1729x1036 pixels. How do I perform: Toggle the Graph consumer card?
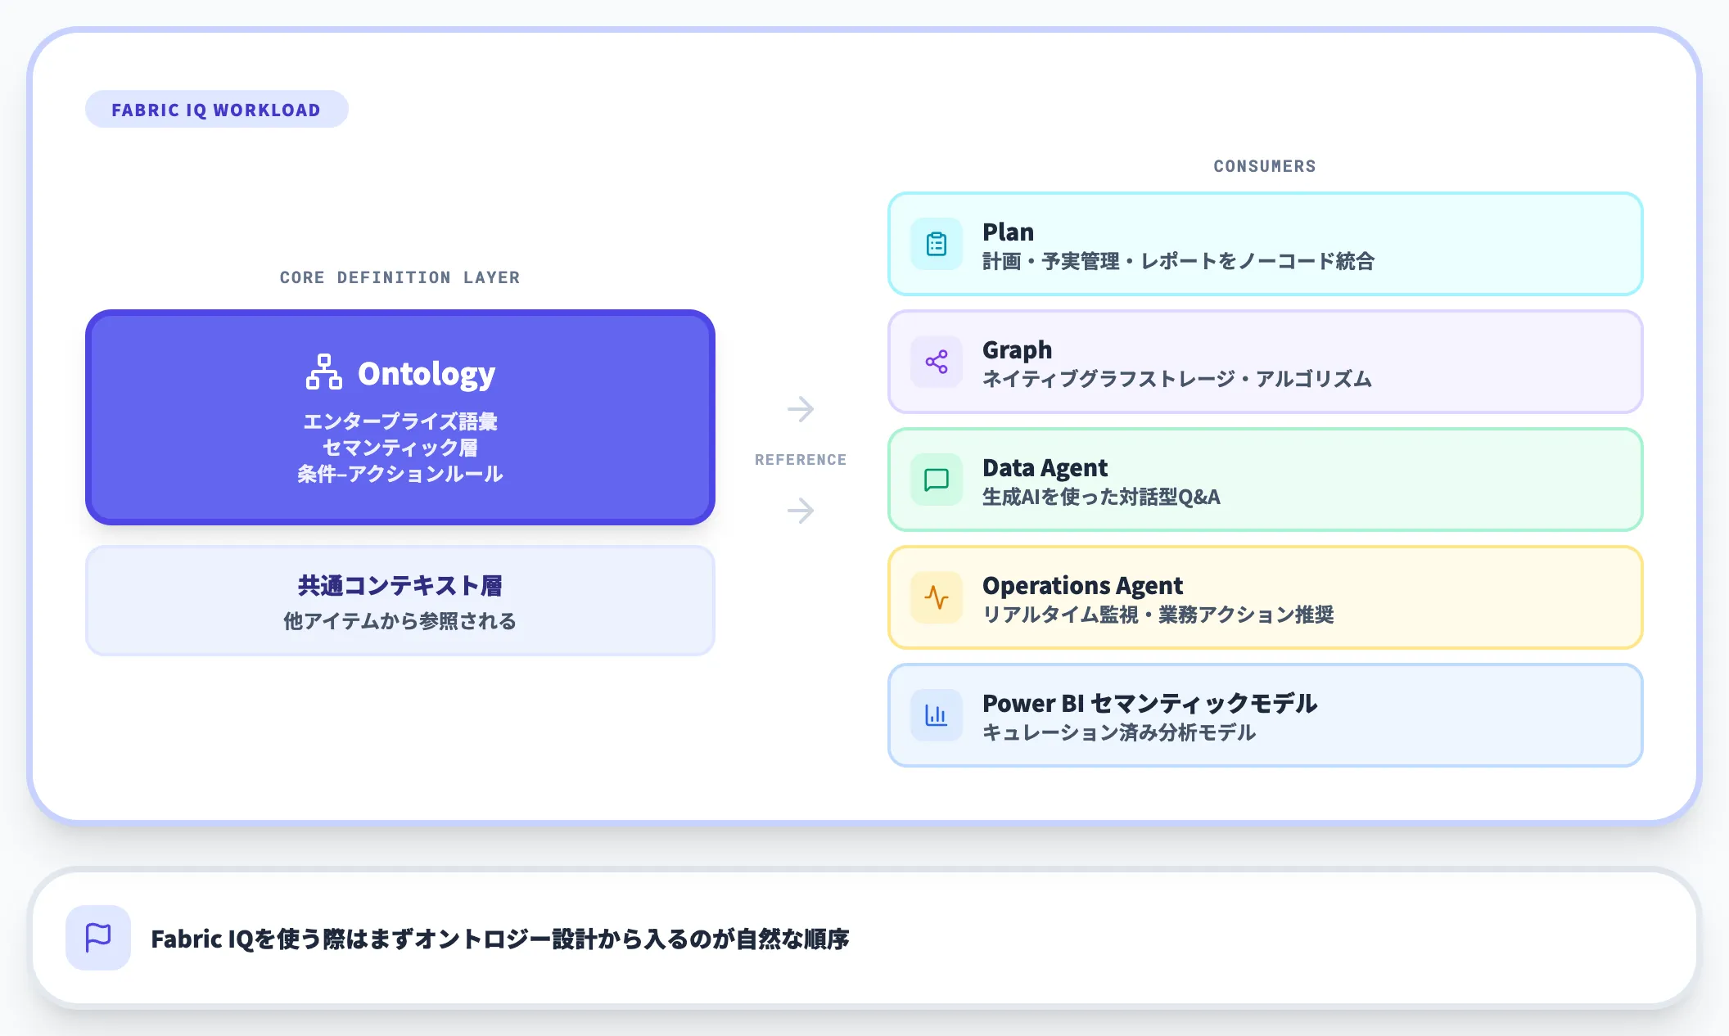tap(1266, 361)
